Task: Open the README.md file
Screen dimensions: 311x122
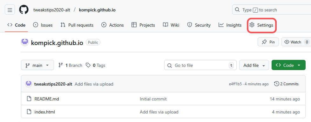Action: click(x=47, y=99)
